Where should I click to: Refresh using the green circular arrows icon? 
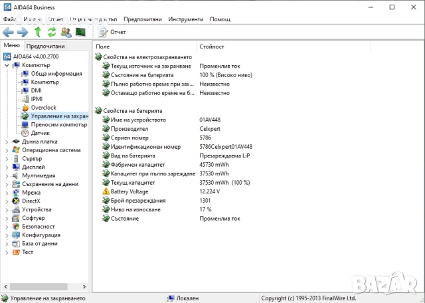coord(52,32)
